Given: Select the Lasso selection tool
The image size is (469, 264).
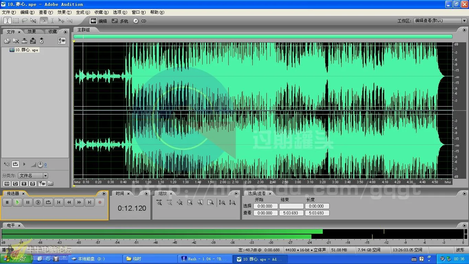Looking at the screenshot, I should click(x=24, y=21).
